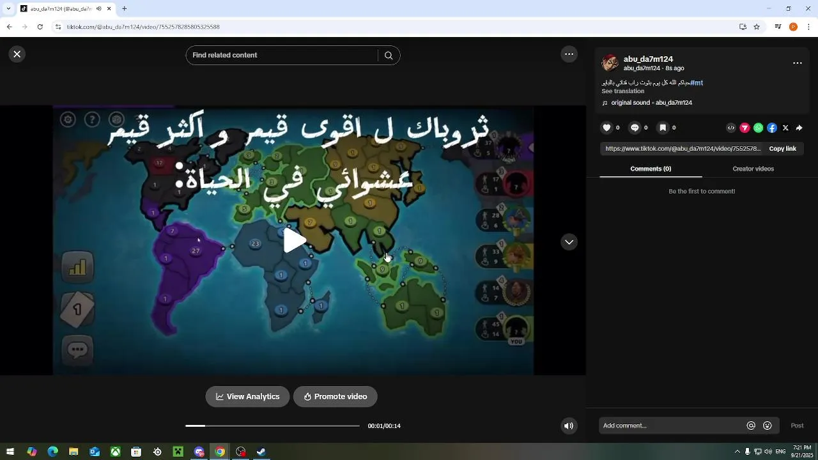This screenshot has width=818, height=460.
Task: Open the video options three-dot menu
Action: click(569, 54)
